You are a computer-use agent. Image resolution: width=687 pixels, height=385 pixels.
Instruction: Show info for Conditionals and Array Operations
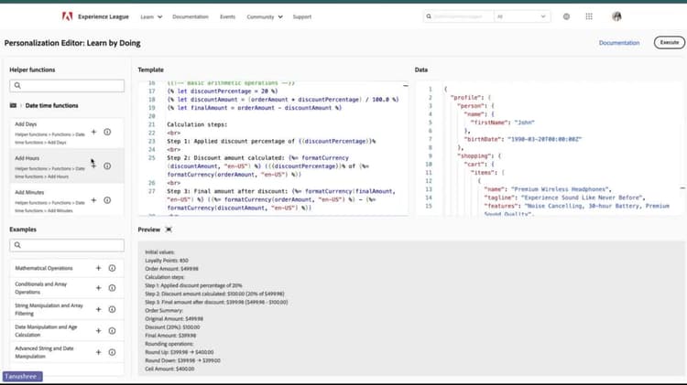coord(112,288)
